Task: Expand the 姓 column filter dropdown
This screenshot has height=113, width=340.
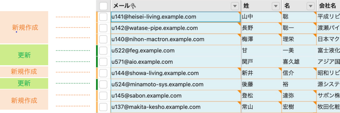Action: 275,6
